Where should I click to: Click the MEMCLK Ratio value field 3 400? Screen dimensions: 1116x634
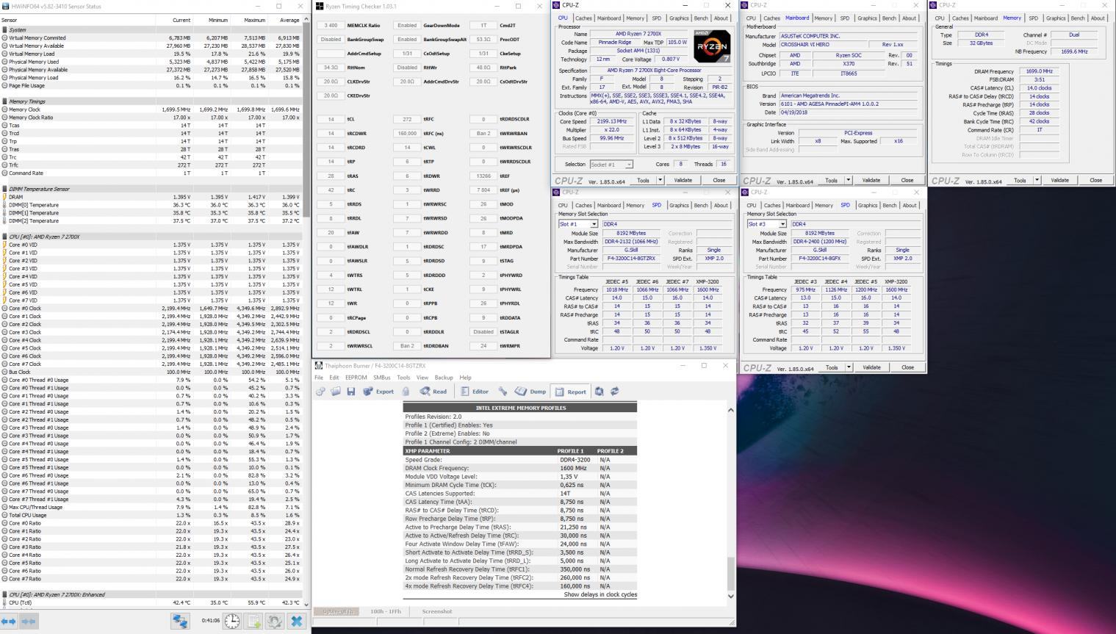[331, 25]
